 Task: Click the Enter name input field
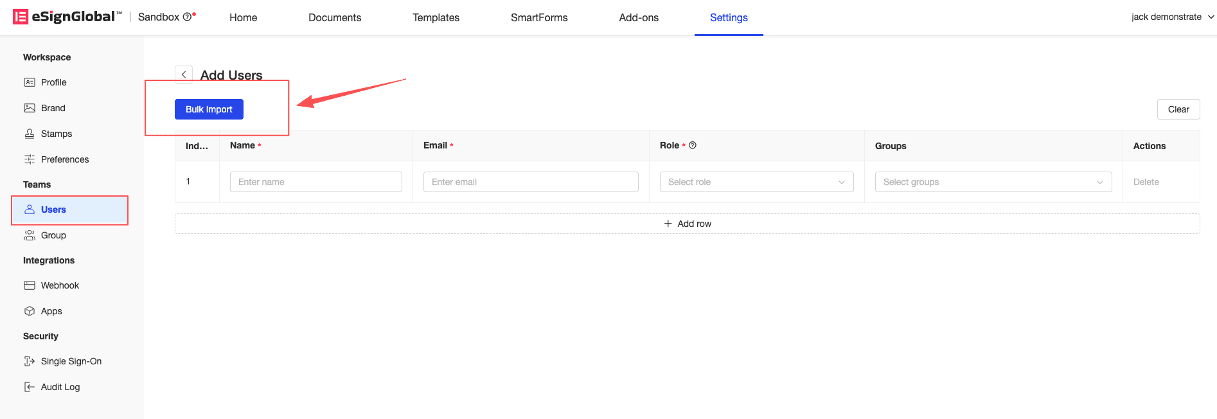tap(315, 182)
